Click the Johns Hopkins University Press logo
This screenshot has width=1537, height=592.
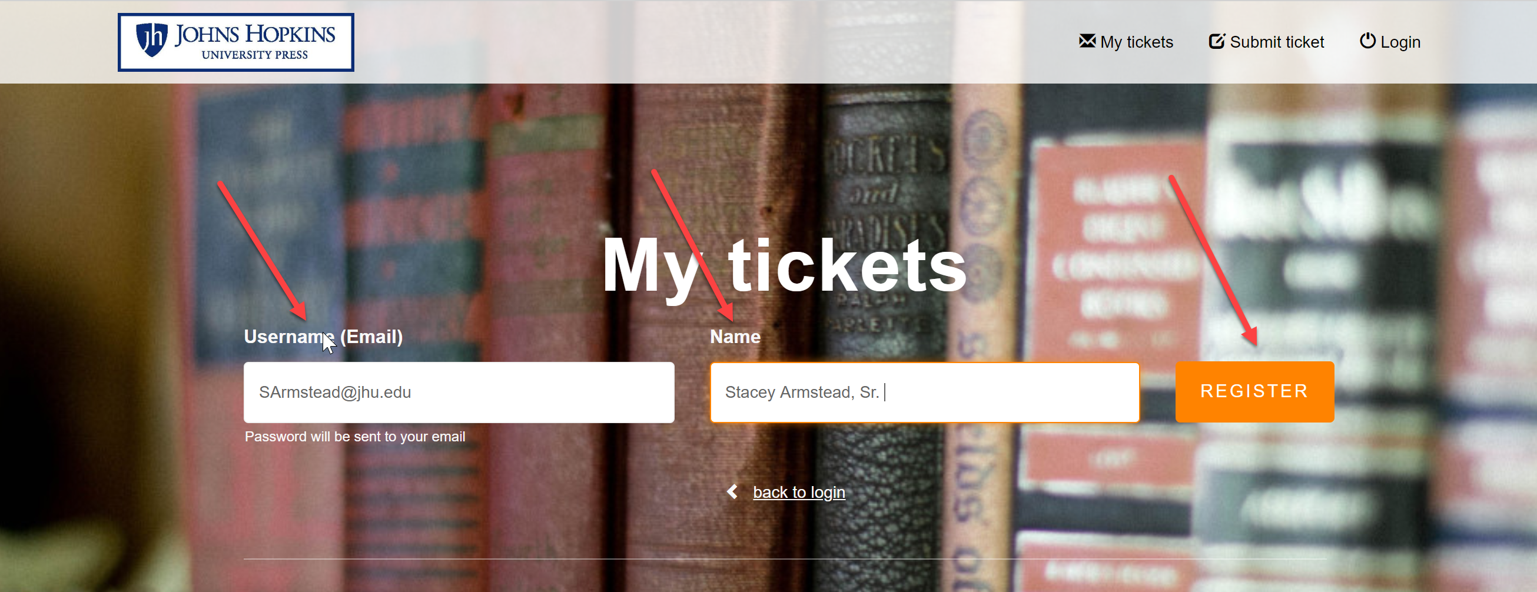(235, 42)
